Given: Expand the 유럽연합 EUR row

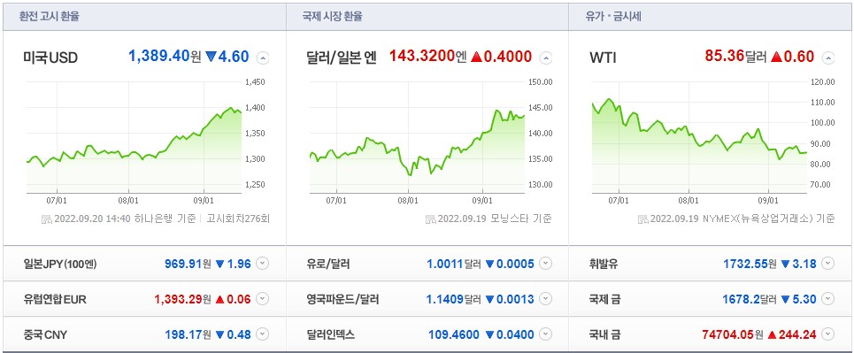Looking at the screenshot, I should [263, 298].
